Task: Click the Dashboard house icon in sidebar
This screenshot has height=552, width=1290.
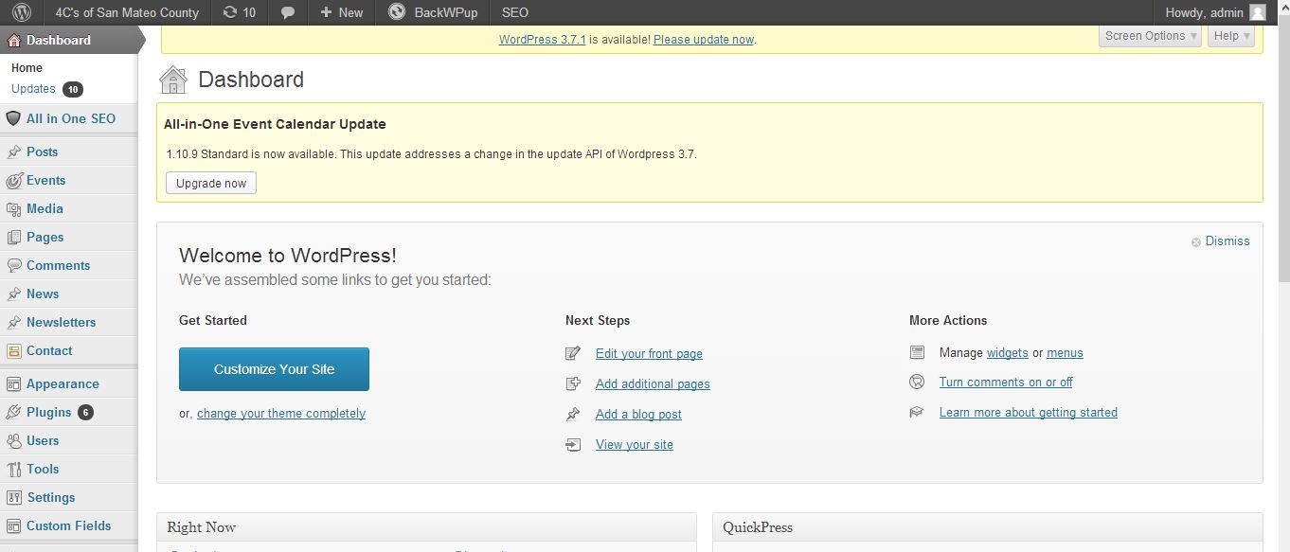Action: pos(13,40)
